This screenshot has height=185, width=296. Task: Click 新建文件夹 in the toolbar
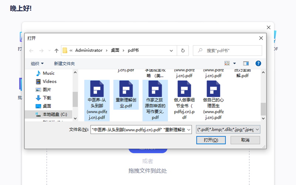tap(64, 64)
